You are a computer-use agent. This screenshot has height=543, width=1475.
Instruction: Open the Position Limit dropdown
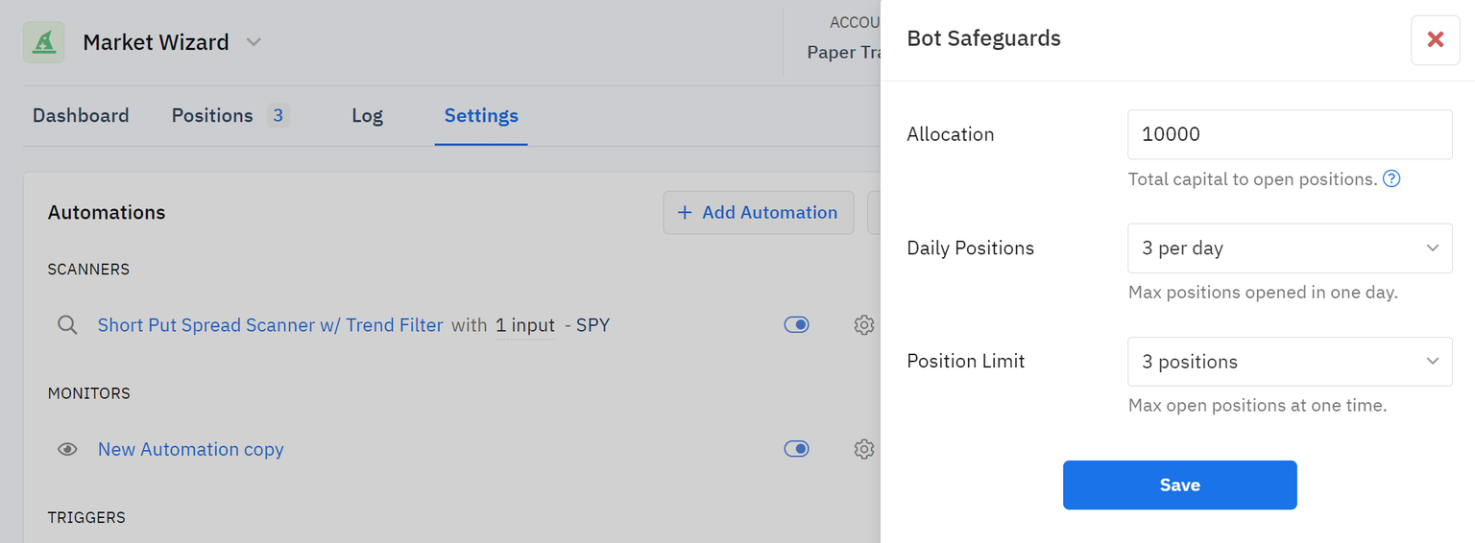(1289, 362)
